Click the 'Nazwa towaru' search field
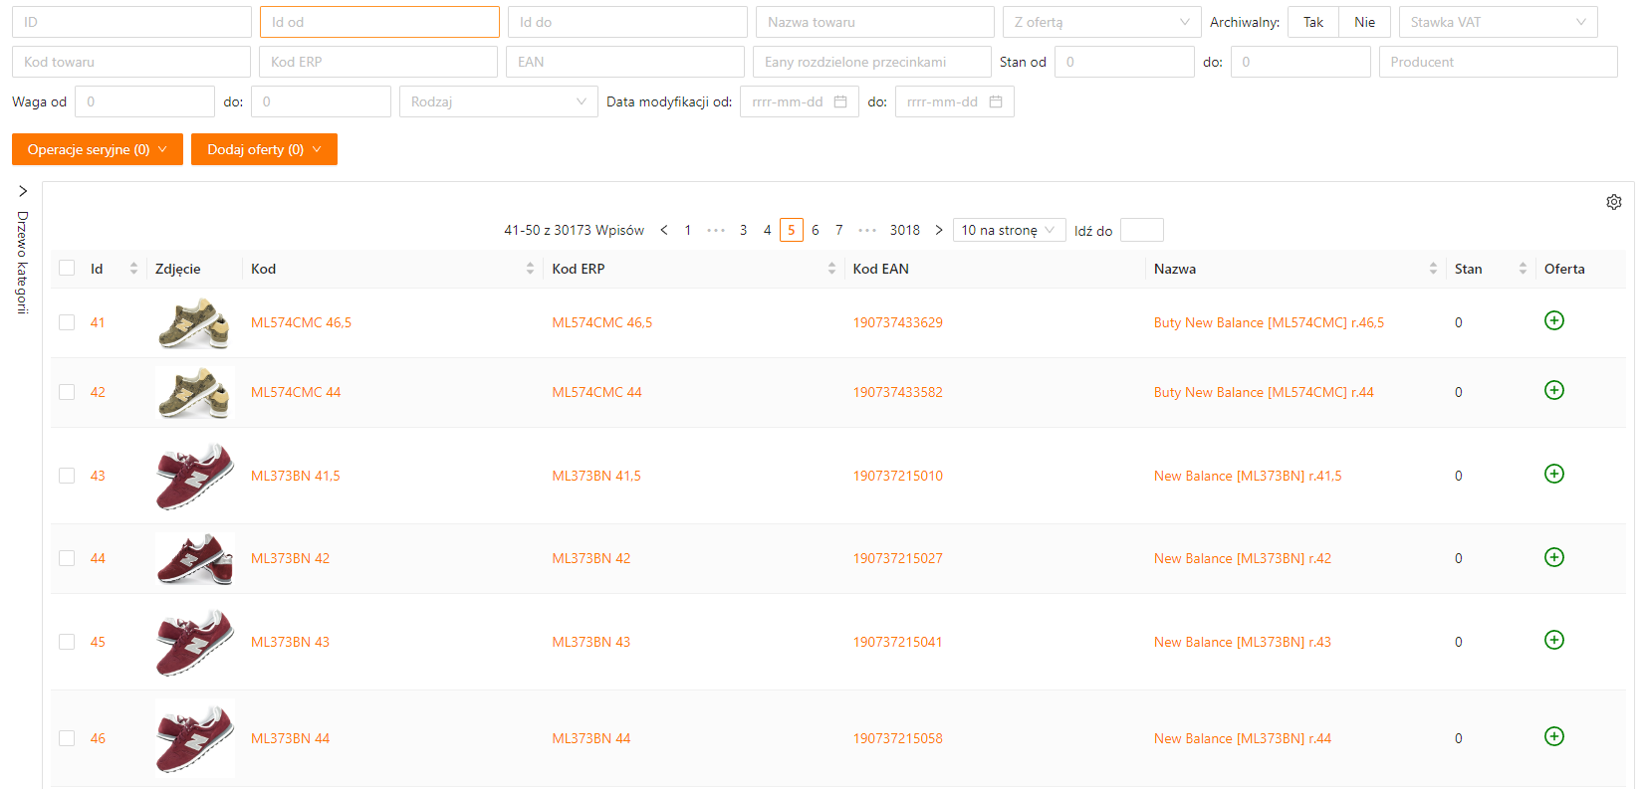1645x789 pixels. (874, 22)
